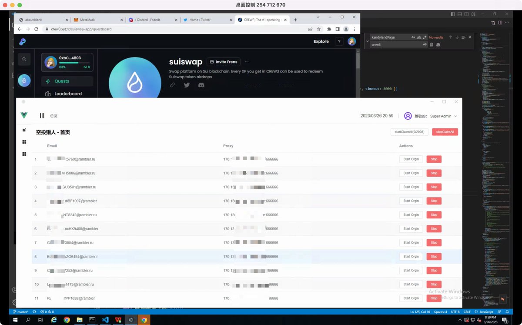Screen dimensions: 522x325
Task: Click the first sidebar icon in admin window
Action: pos(24,130)
